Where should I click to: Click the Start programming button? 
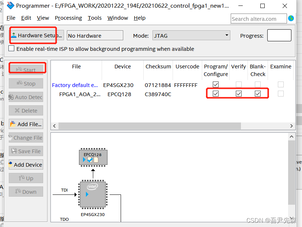pyautogui.click(x=26, y=69)
